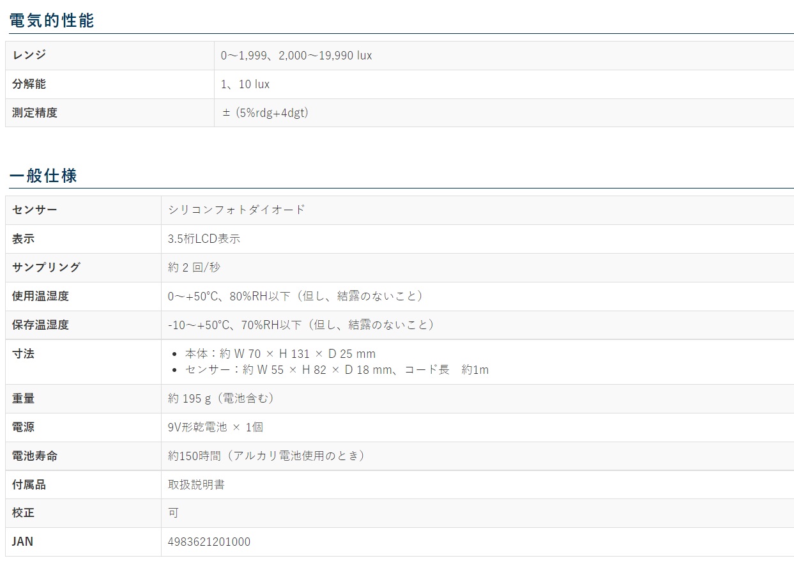The image size is (794, 563).
Task: Click the accuracy value ±(5%rdg+4dgt)
Action: [x=265, y=113]
